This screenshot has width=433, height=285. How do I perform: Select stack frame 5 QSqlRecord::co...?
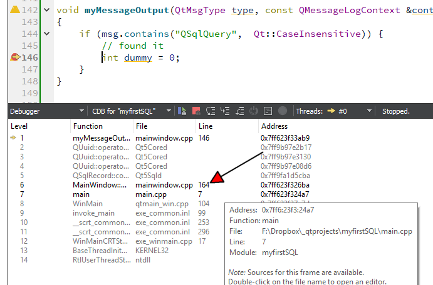(101, 176)
